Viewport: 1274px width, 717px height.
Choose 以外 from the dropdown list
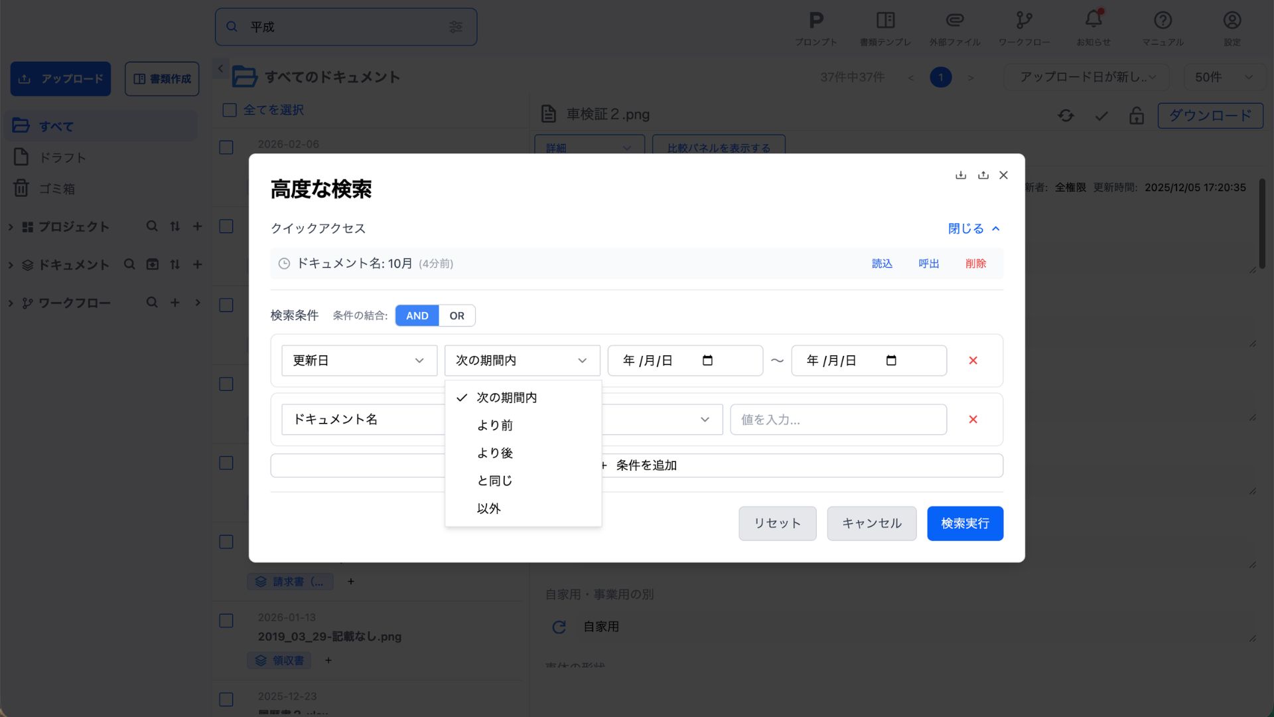click(489, 509)
